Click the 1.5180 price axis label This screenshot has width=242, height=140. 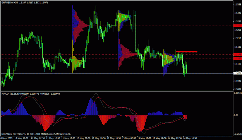pos(238,47)
